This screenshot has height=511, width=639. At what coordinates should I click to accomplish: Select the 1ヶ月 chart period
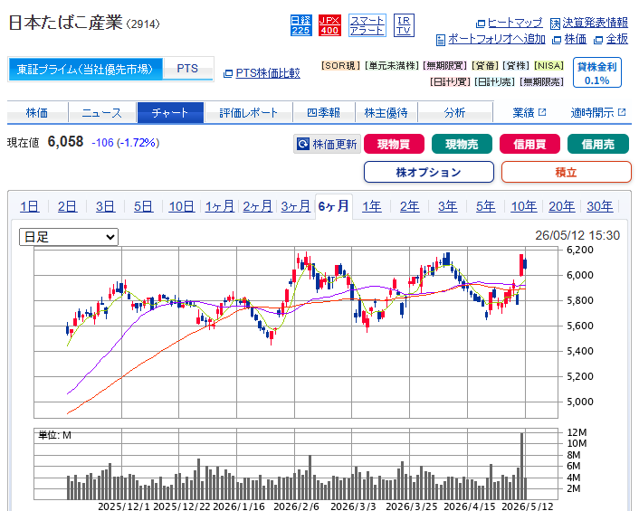[220, 206]
